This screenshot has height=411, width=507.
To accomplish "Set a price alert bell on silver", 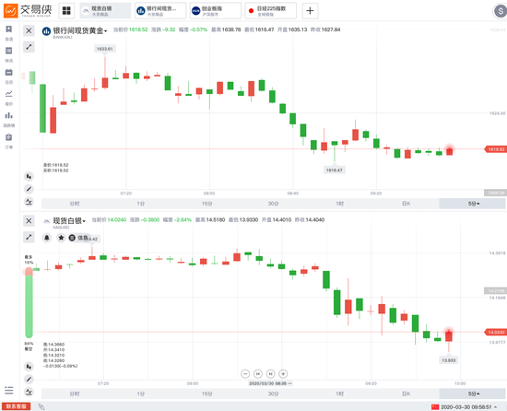I will [47, 238].
